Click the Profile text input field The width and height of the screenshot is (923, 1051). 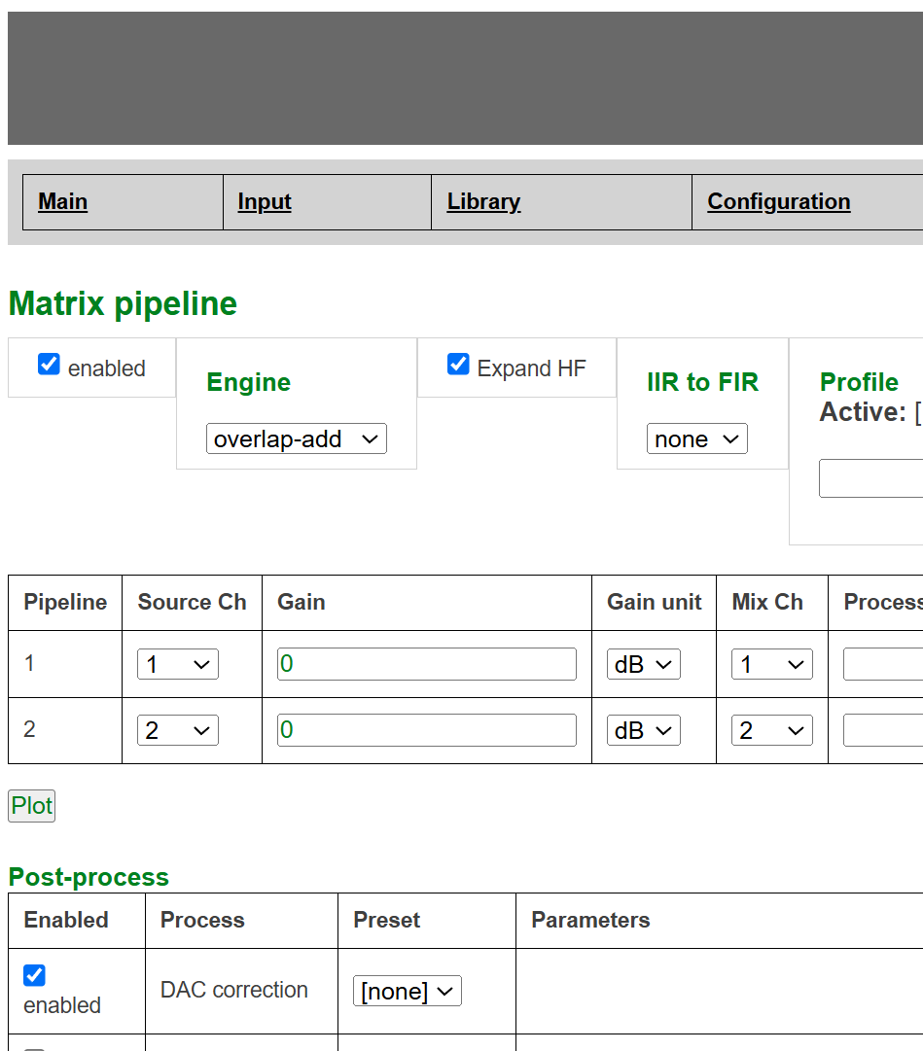point(870,478)
